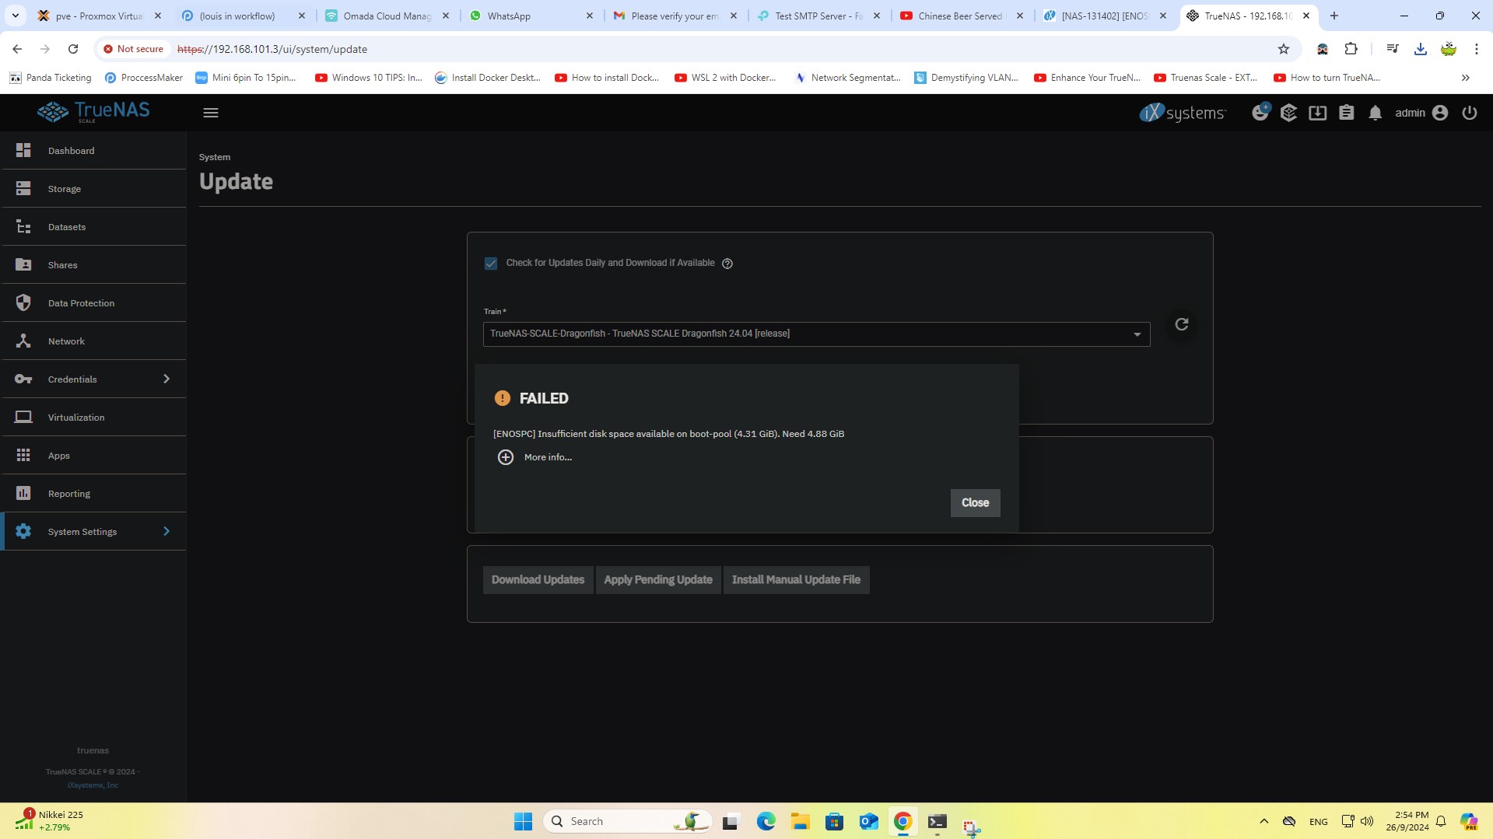Open the power menu icon
1493x839 pixels.
tap(1469, 114)
